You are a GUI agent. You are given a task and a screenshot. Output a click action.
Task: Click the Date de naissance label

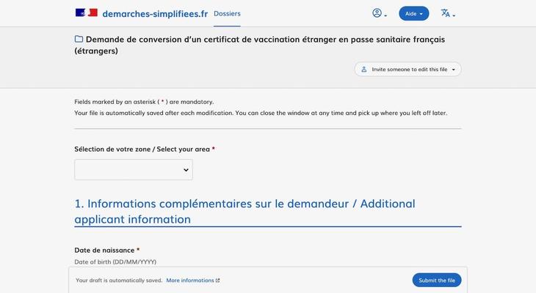click(104, 251)
